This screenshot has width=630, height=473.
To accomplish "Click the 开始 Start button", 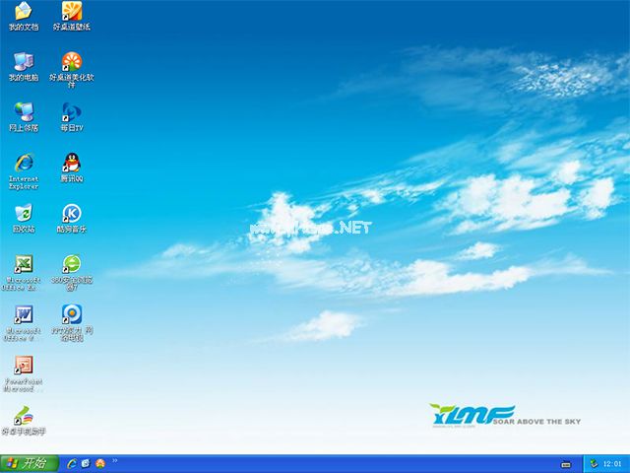I will [x=27, y=463].
